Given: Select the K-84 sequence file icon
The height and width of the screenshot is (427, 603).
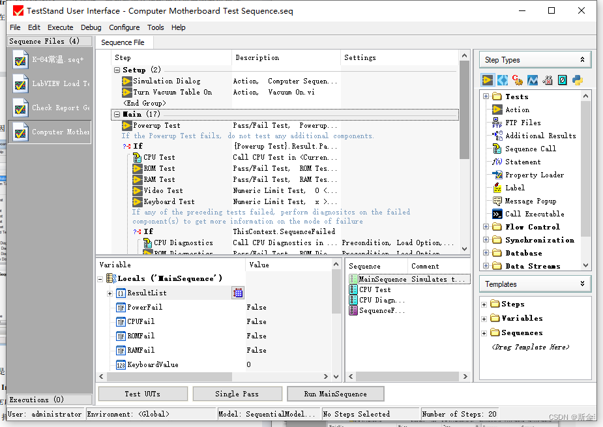Looking at the screenshot, I should pyautogui.click(x=20, y=60).
